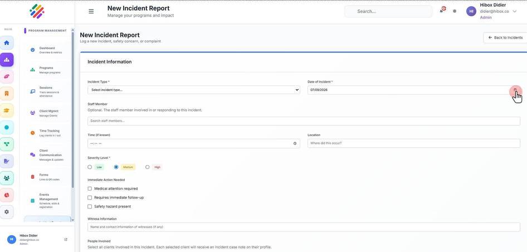Expand the user account chevron
The image size is (527, 252).
(515, 12)
